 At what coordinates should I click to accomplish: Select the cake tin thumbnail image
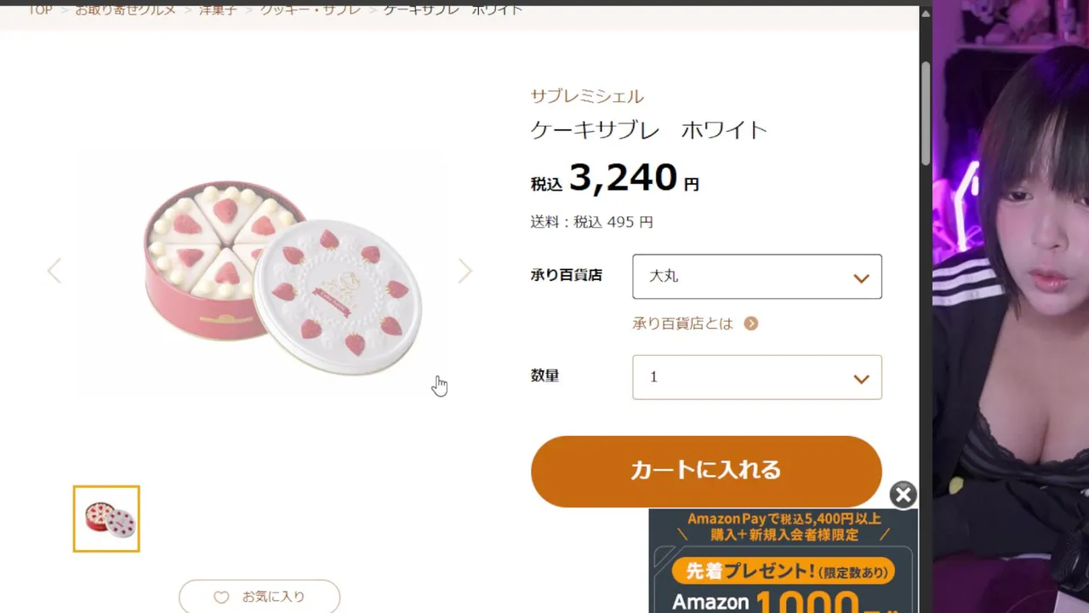point(106,518)
